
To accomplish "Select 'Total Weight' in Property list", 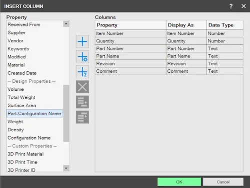I will click(34, 97).
